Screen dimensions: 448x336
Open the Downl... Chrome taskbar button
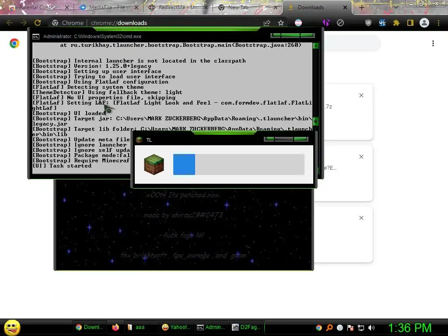point(89,327)
